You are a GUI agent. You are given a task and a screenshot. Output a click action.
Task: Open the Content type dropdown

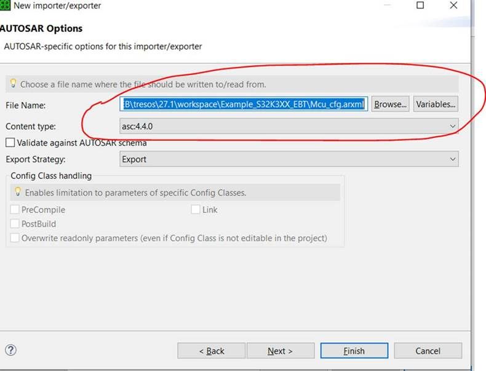tap(289, 126)
